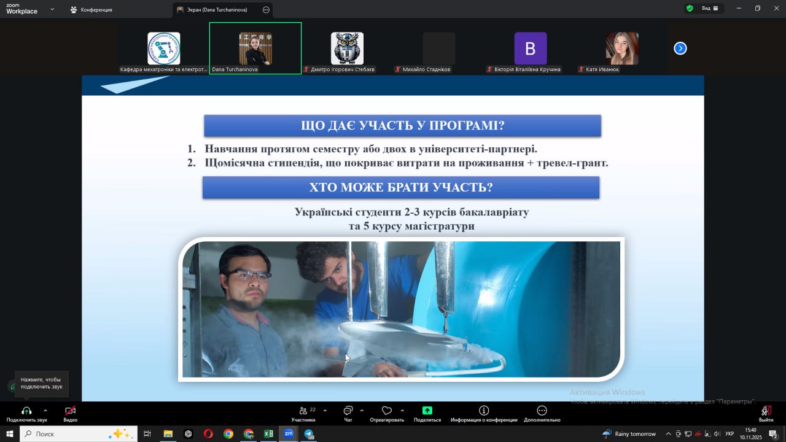Click the Отреагировать reactions heart icon
This screenshot has height=442, width=786.
(x=386, y=411)
